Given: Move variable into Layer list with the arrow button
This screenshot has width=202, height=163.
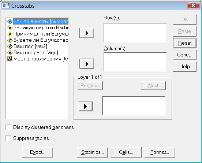Looking at the screenshot, I should pyautogui.click(x=85, y=106).
